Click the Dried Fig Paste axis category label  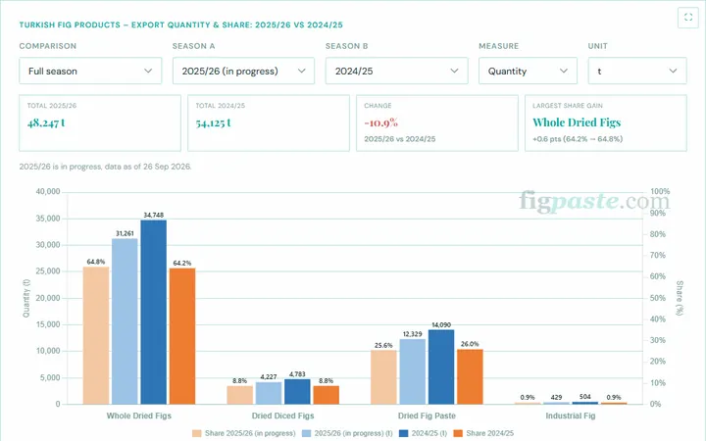click(427, 416)
